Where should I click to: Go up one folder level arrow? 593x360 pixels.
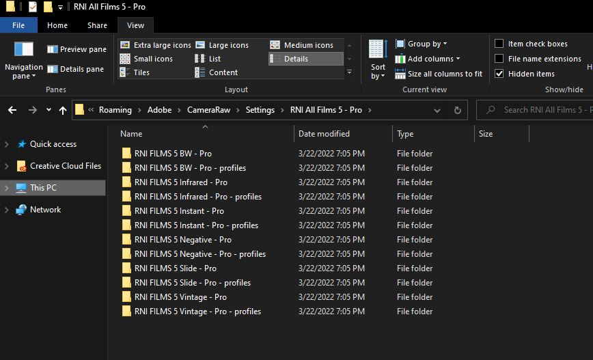[x=63, y=110]
